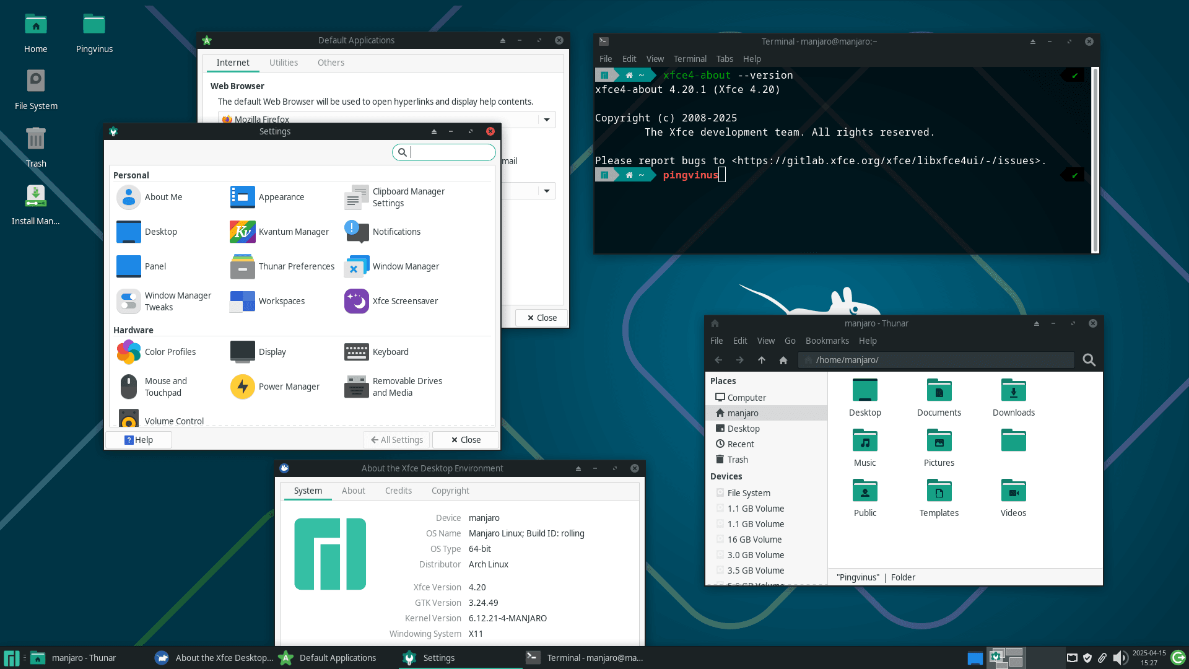Click Thunar forward navigation arrow
Viewport: 1189px width, 669px height.
[740, 360]
